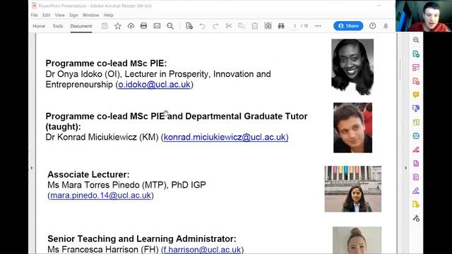Open the View menu
This screenshot has height=254, width=452.
click(x=59, y=15)
